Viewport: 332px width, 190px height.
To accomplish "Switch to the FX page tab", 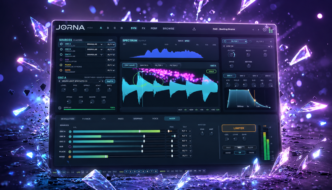I will (143, 28).
